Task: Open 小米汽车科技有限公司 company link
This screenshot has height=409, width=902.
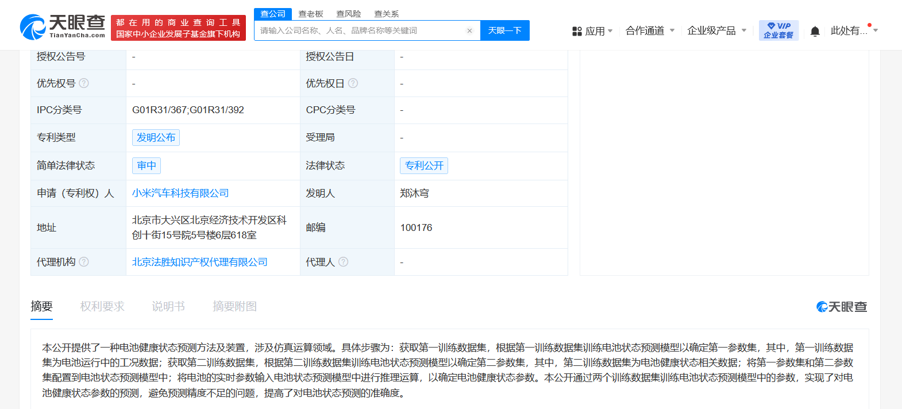Action: [x=180, y=194]
